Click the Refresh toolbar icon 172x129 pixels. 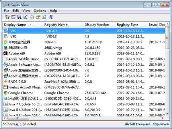pyautogui.click(x=26, y=17)
